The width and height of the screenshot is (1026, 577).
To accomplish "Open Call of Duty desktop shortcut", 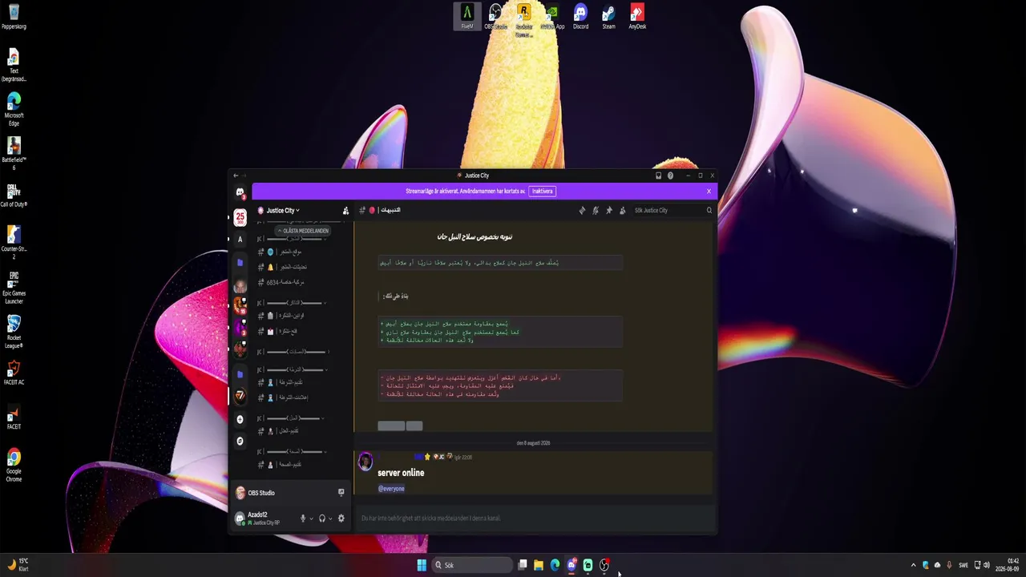I will coord(14,196).
